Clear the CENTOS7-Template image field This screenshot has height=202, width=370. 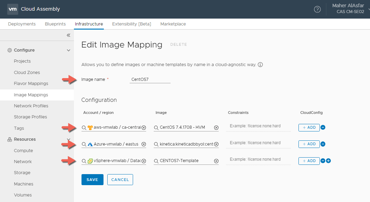216,161
